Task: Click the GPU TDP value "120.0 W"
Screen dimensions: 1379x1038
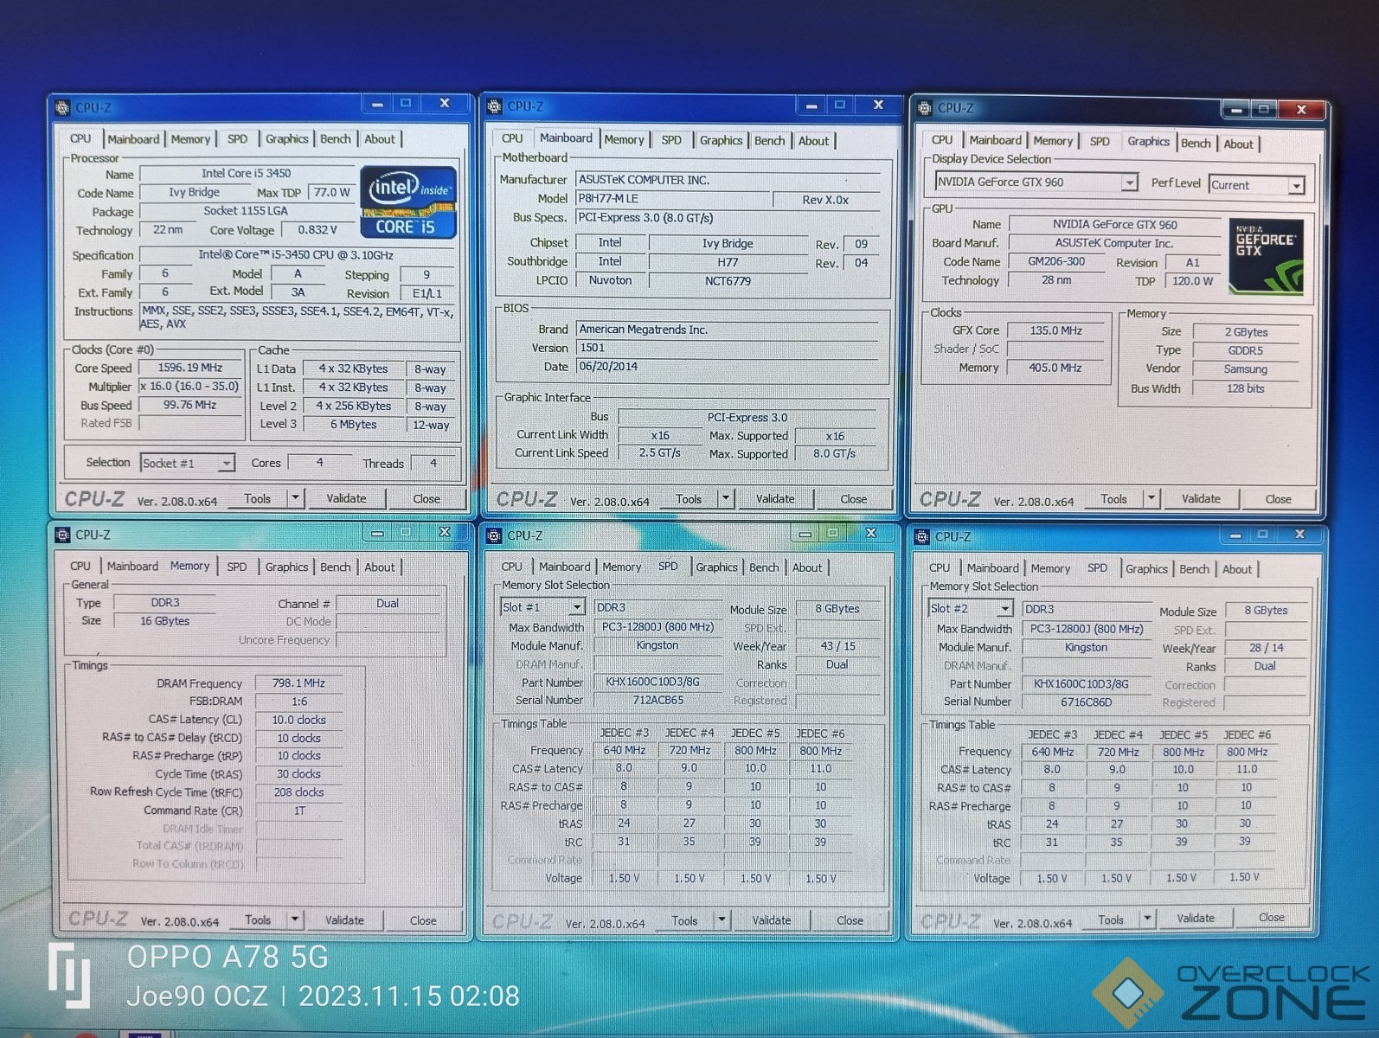Action: tap(1193, 280)
